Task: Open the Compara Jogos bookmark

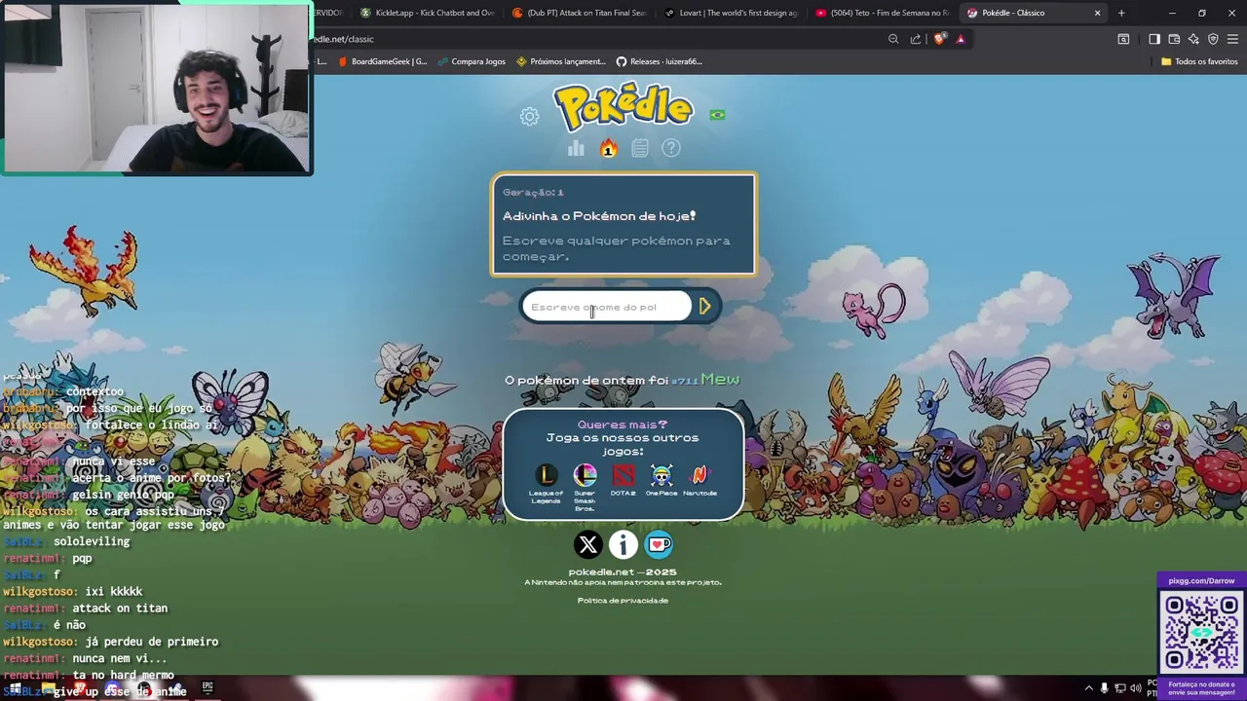Action: click(x=472, y=61)
